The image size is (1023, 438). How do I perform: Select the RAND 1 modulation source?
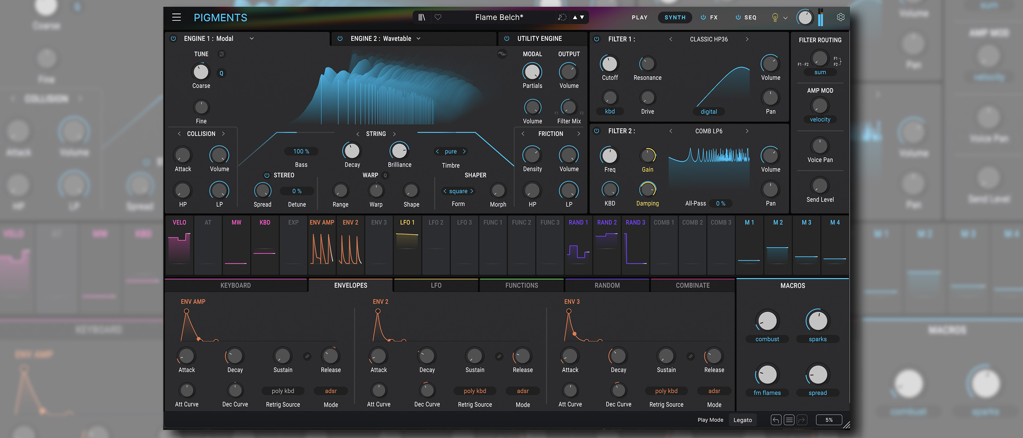[578, 245]
